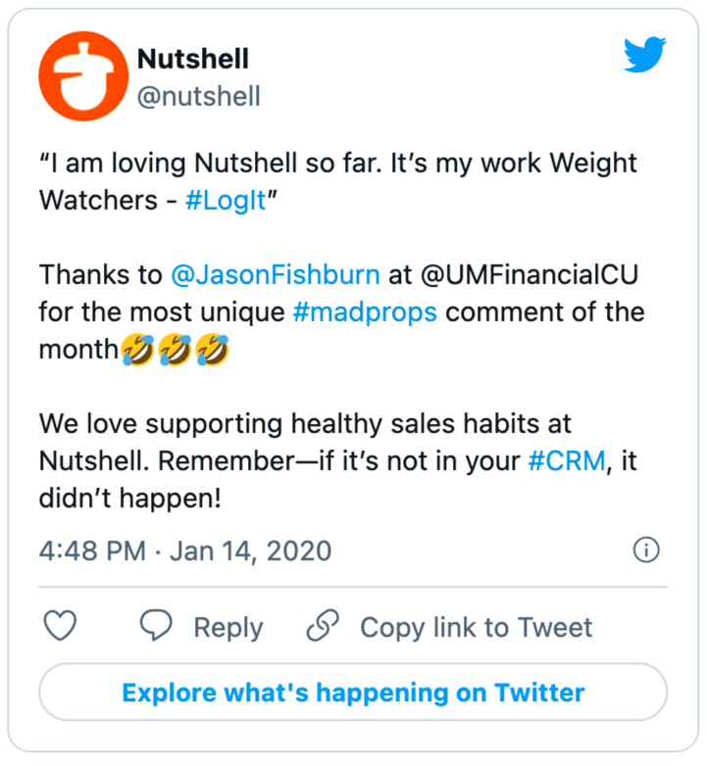Viewport: 707px width, 766px height.
Task: Open the tweet info circle icon
Action: (646, 551)
